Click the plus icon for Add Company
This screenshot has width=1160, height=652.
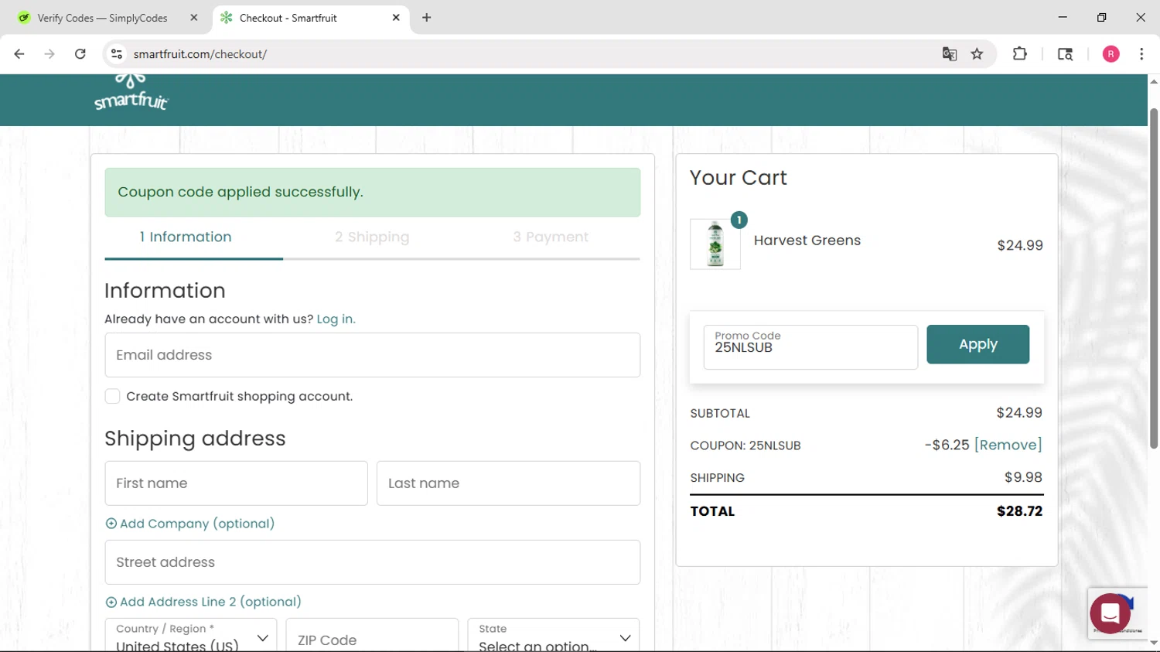pos(111,524)
